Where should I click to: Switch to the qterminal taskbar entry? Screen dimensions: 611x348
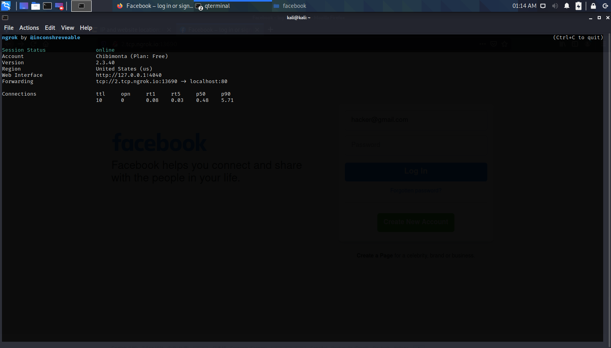click(233, 6)
